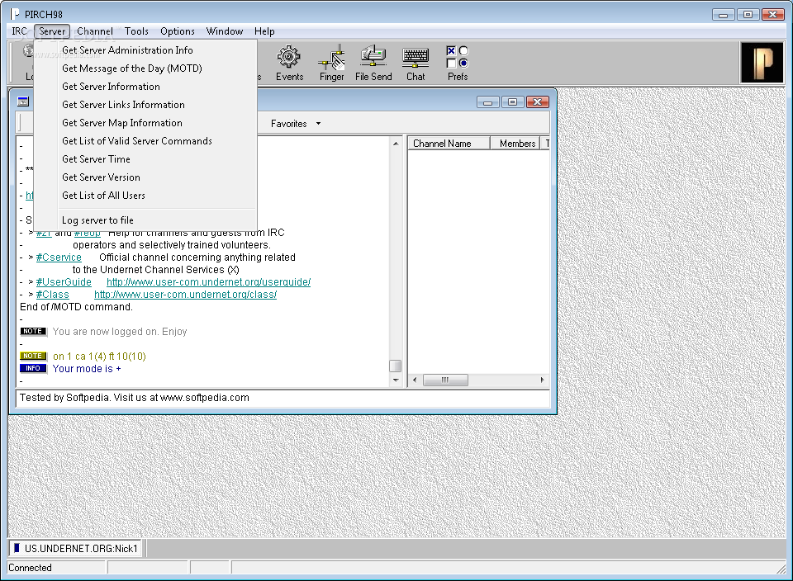
Task: Click the 'Connected' status bar text
Action: pos(30,568)
